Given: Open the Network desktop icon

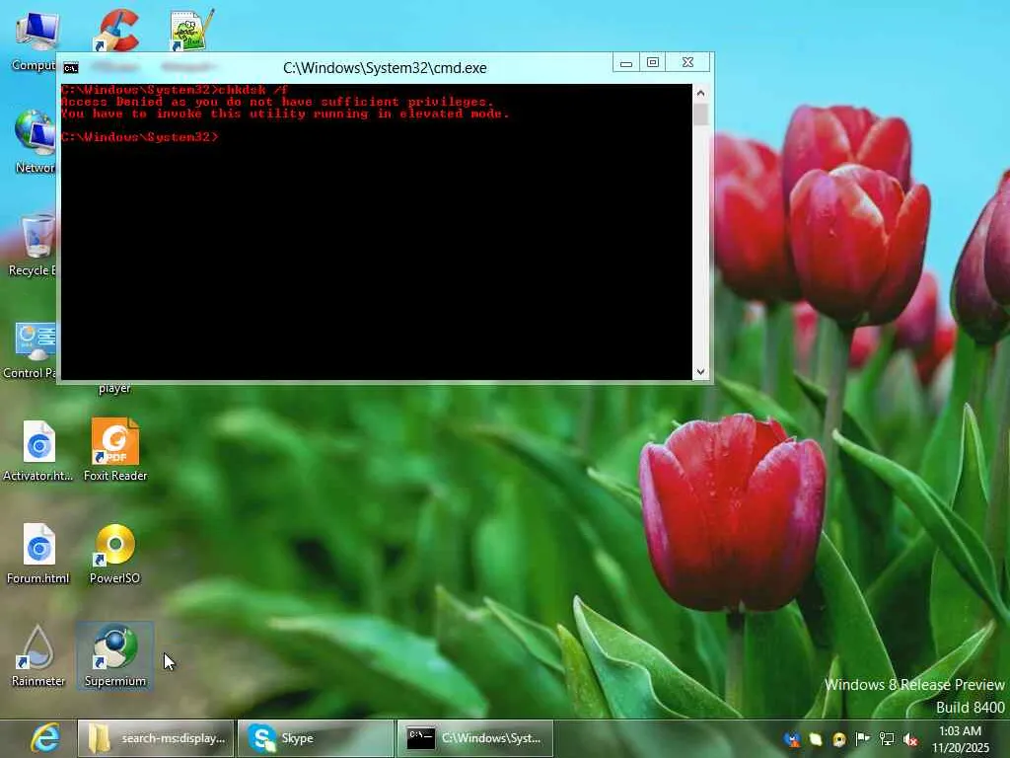Looking at the screenshot, I should pos(34,142).
